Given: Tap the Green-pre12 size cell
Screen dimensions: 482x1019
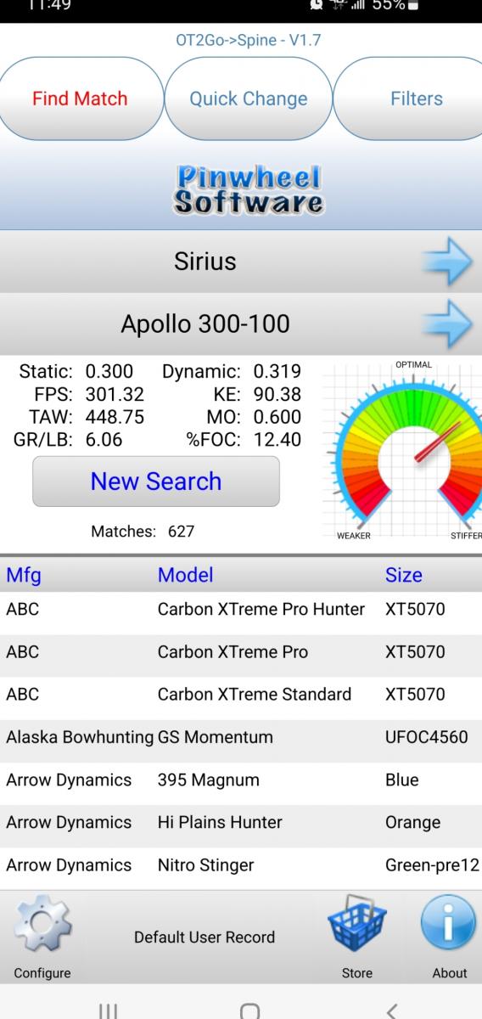Looking at the screenshot, I should coord(432,865).
